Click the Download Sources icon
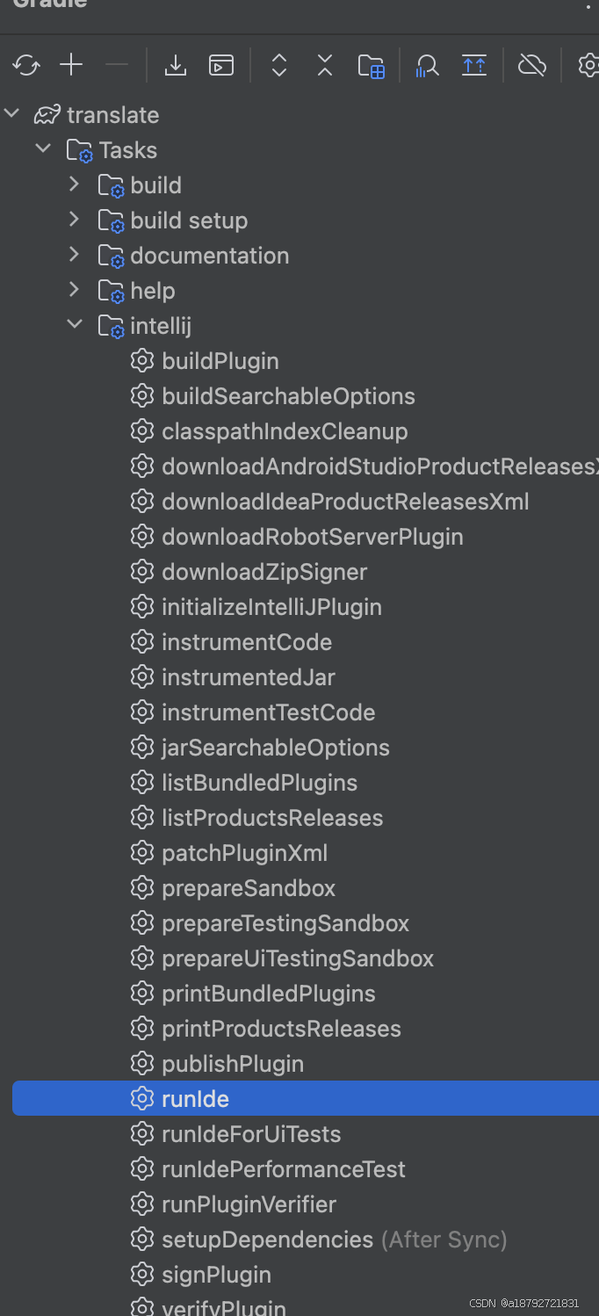599x1316 pixels. tap(176, 65)
